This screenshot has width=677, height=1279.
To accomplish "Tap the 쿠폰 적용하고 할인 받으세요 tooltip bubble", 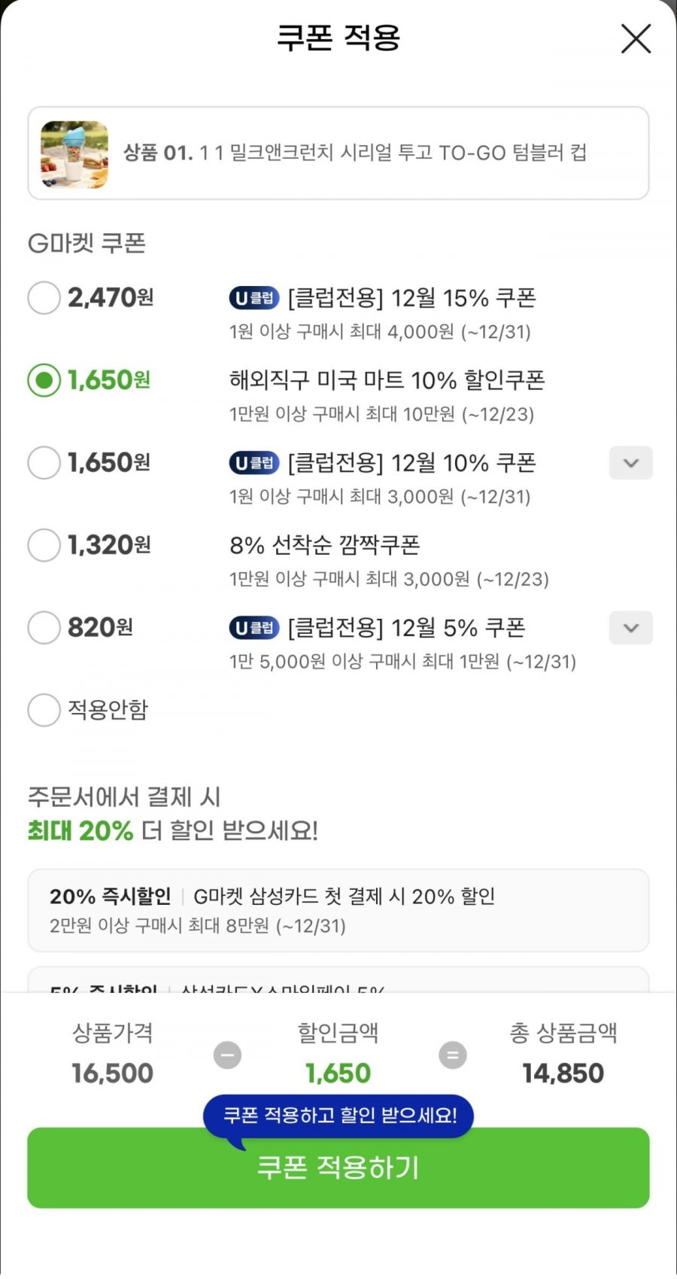I will [x=338, y=1115].
